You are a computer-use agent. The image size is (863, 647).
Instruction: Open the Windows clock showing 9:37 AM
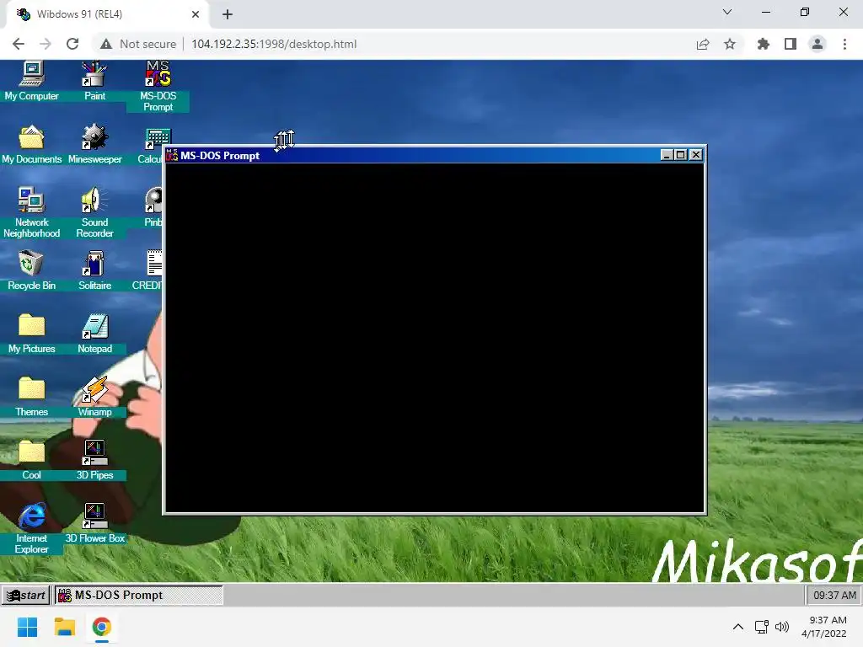(x=824, y=627)
